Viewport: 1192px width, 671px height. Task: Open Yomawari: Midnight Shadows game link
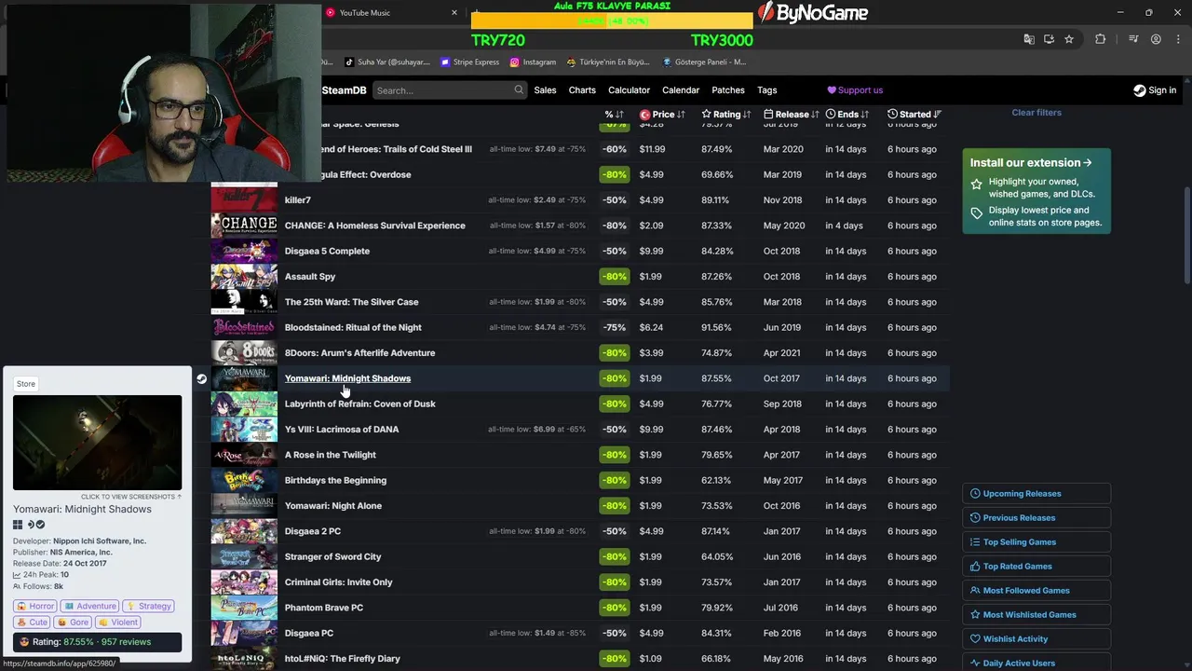347,378
